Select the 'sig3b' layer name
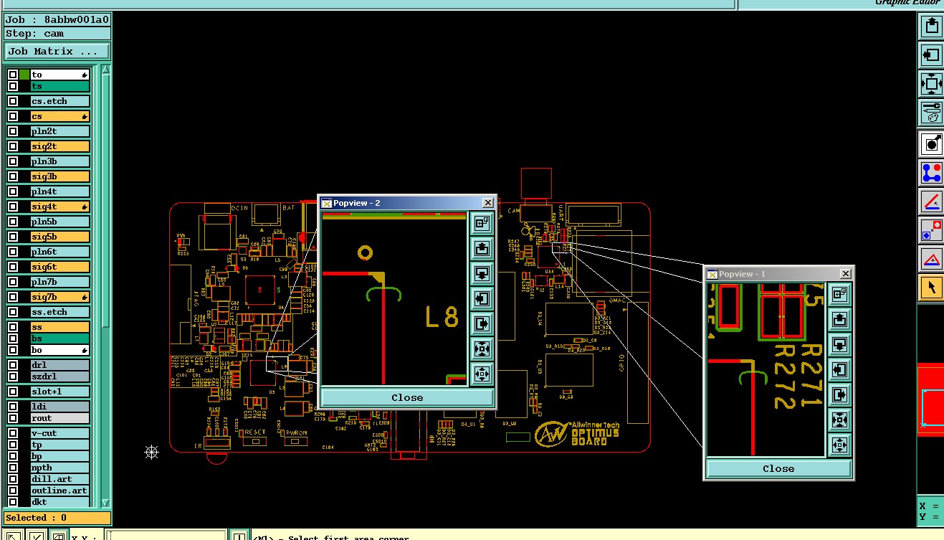The height and width of the screenshot is (540, 944). (x=60, y=176)
